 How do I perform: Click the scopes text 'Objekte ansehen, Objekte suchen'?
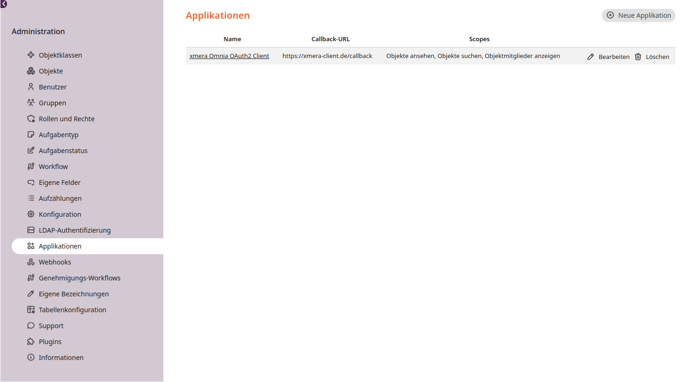tap(433, 56)
